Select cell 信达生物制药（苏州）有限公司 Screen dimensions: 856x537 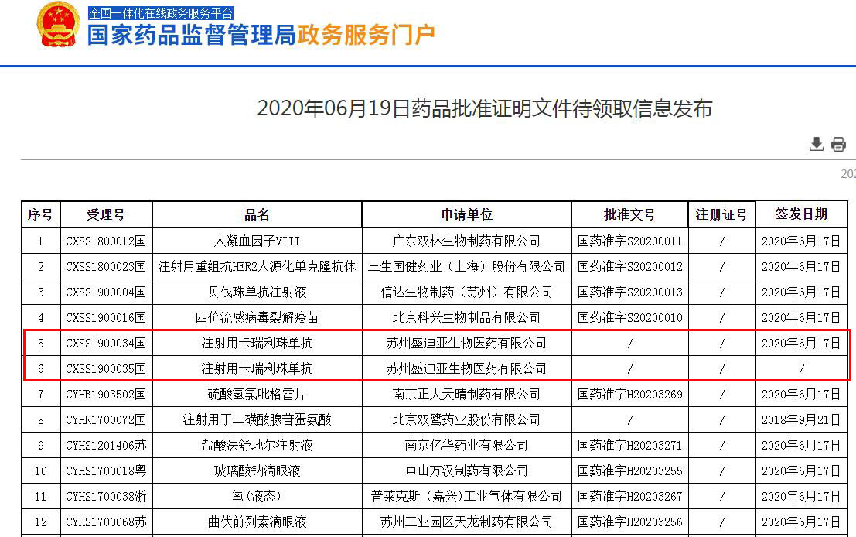coord(467,292)
